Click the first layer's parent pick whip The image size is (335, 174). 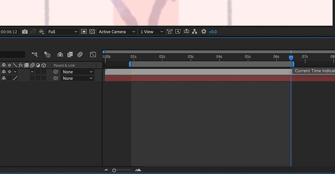[x=56, y=72]
